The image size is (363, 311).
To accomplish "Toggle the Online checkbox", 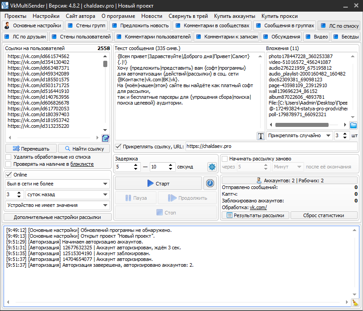I will click(x=8, y=174).
